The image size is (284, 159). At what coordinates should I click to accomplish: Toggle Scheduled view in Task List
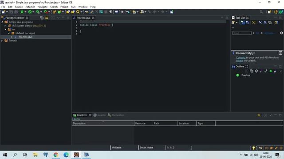[248, 23]
